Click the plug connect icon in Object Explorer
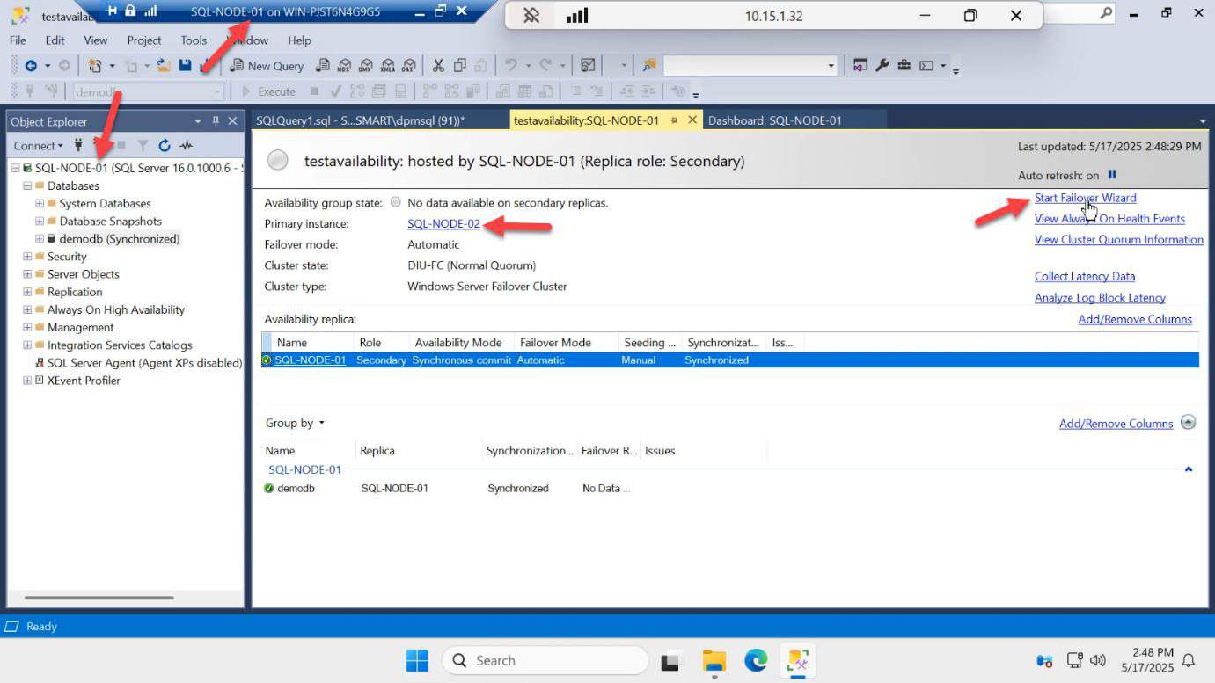 tap(78, 146)
